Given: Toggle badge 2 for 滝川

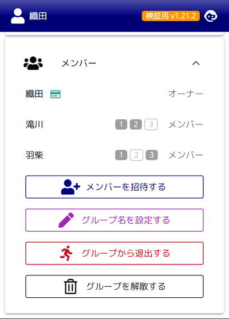Looking at the screenshot, I should [x=136, y=125].
